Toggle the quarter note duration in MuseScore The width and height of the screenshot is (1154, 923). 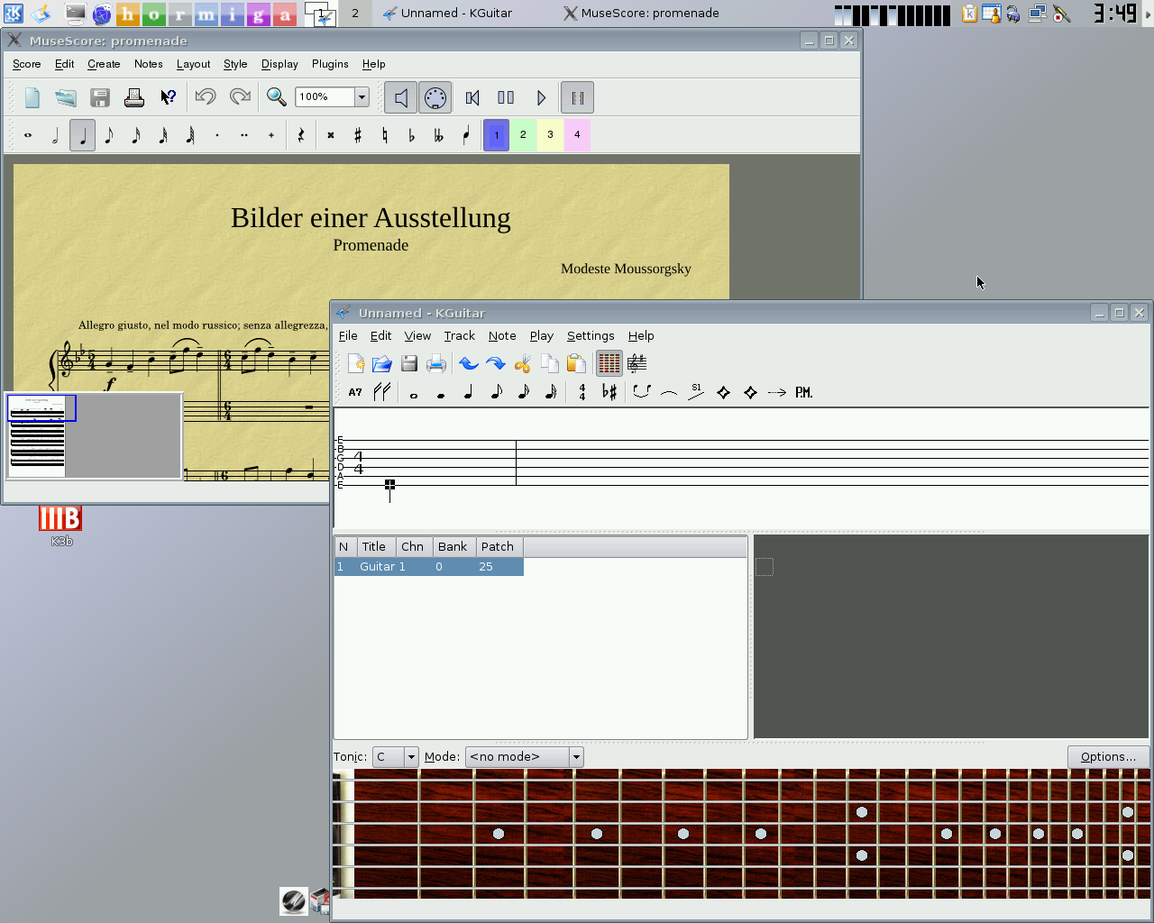tap(82, 135)
